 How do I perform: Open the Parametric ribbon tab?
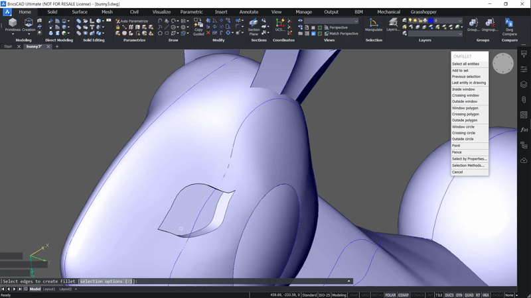pyautogui.click(x=191, y=12)
